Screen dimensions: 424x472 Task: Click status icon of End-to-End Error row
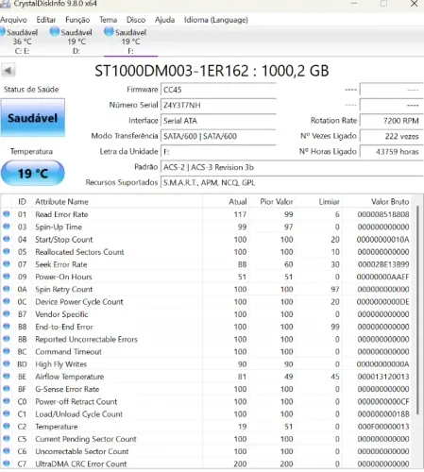(x=7, y=327)
